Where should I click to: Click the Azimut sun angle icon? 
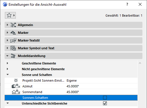16,86
